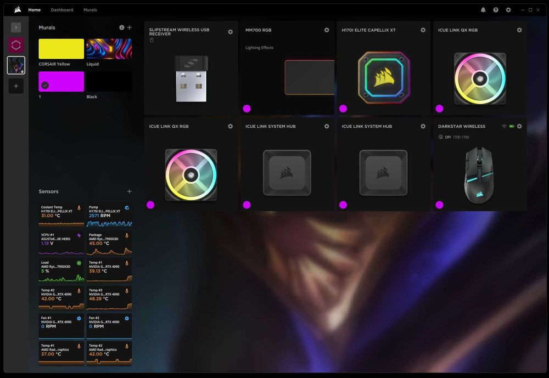Switch to the Home tab
The width and height of the screenshot is (549, 378).
coord(34,10)
